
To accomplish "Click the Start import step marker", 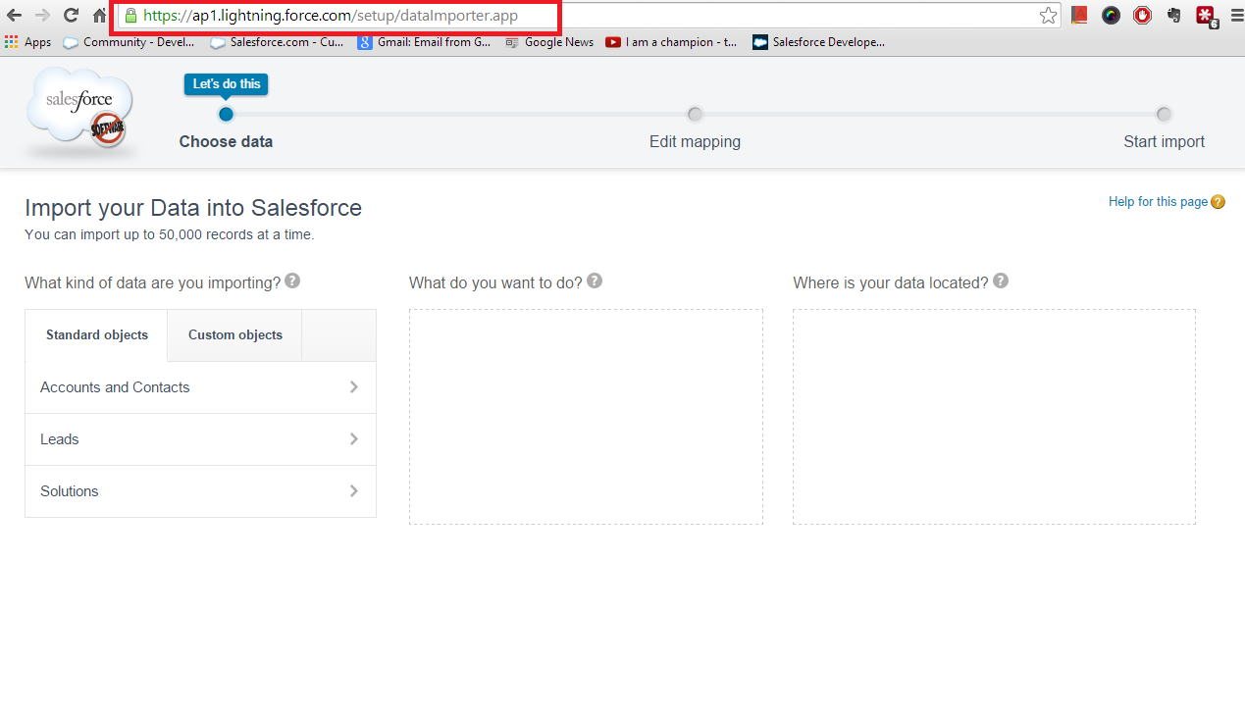I will click(x=1164, y=114).
